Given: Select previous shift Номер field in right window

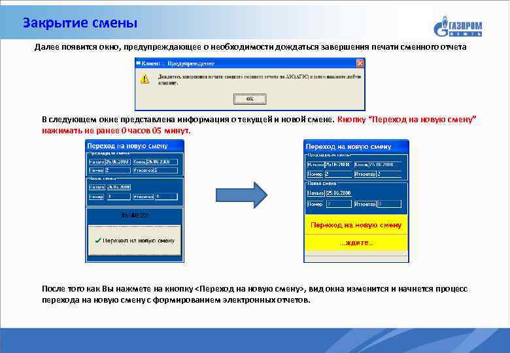Looking at the screenshot, I should click(338, 175).
